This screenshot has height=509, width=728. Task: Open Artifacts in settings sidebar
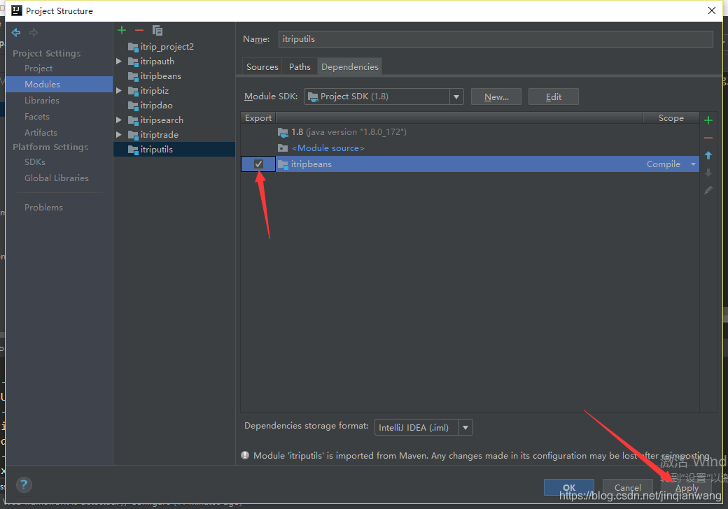click(x=41, y=133)
